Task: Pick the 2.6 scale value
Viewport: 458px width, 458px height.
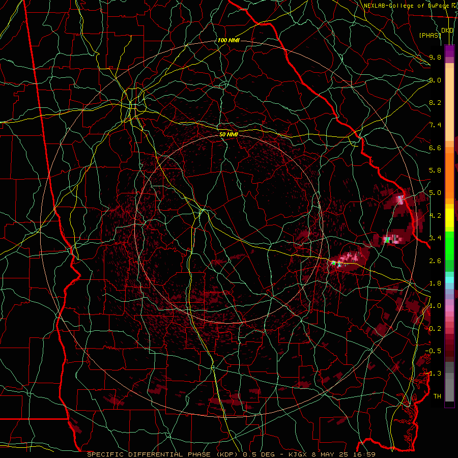Action: [x=435, y=261]
